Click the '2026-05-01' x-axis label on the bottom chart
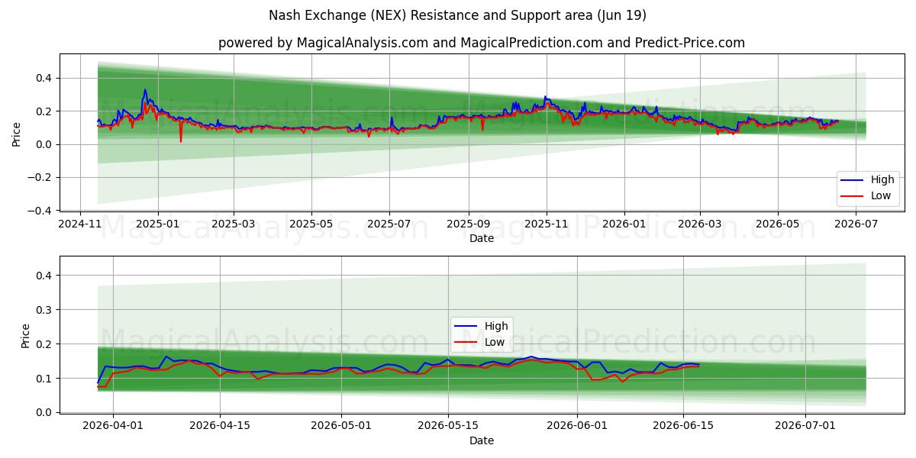 pos(342,426)
